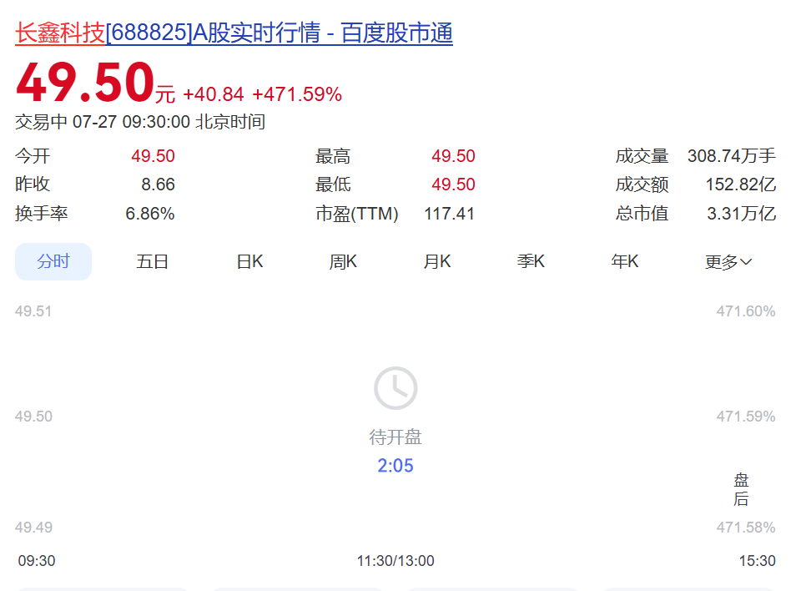Viewport: 791px width, 591px height.
Task: Click the 2:05 countdown timer
Action: (x=395, y=465)
